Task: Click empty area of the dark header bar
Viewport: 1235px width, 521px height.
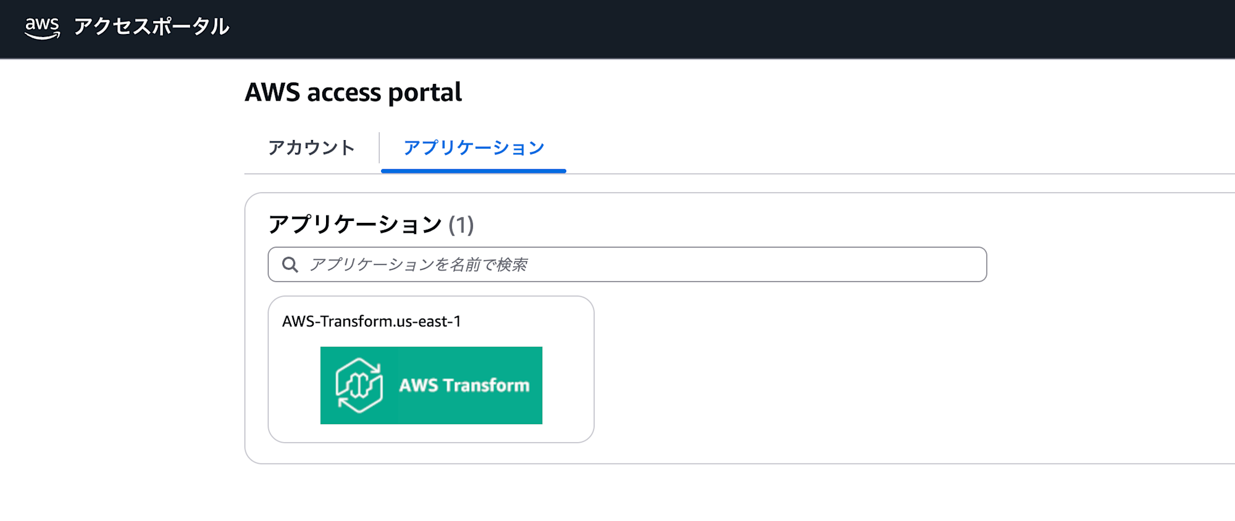Action: point(741,28)
